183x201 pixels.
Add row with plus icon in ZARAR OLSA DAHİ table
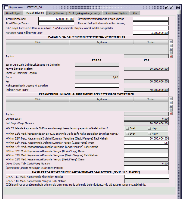(171, 42)
